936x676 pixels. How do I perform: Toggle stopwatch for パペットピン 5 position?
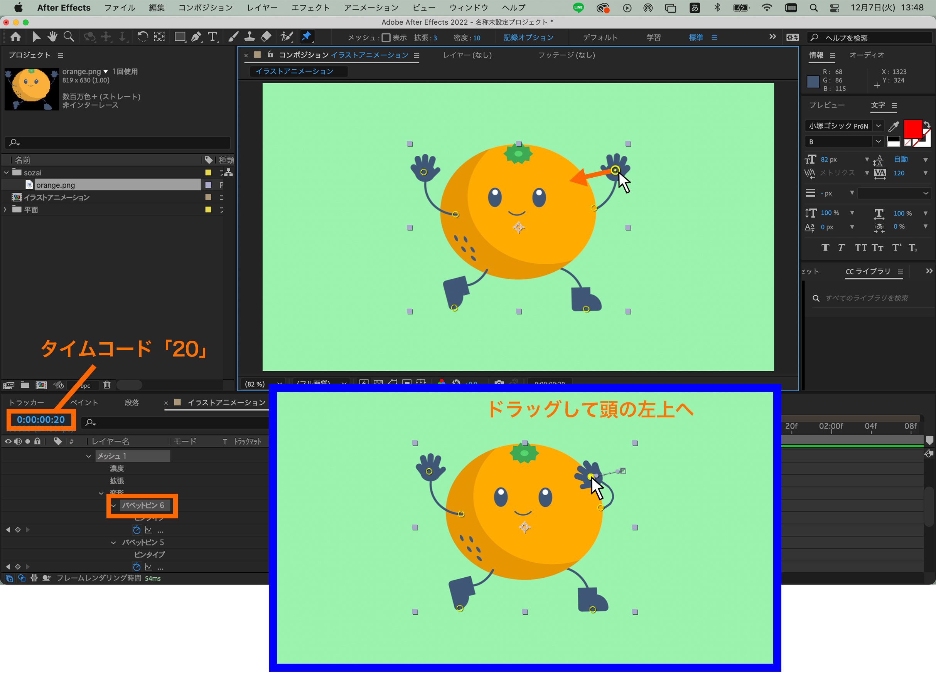[137, 567]
